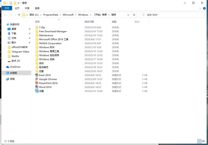Image resolution: width=208 pixels, height=145 pixels.
Task: Expand the chevron after 固态 (C:) in path
Action: 41,15
